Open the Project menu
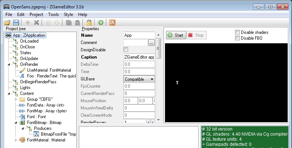Image resolution: width=292 pixels, height=148 pixels. click(x=36, y=15)
